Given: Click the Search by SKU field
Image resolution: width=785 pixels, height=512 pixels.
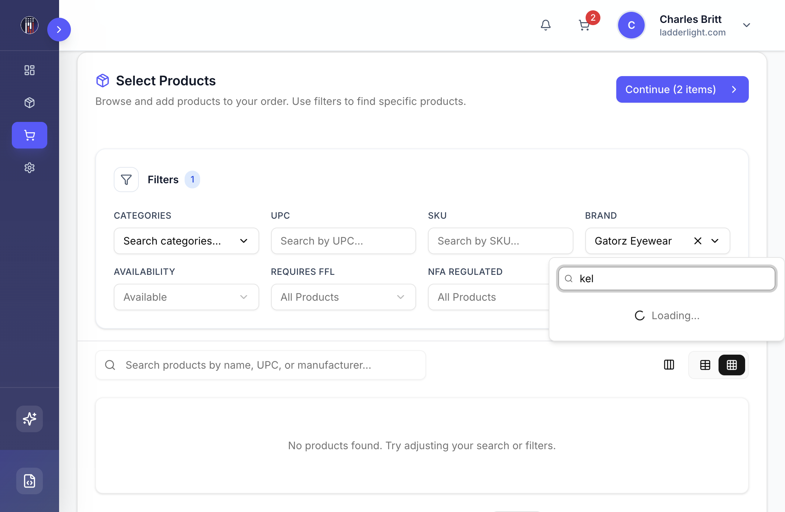Looking at the screenshot, I should [501, 241].
